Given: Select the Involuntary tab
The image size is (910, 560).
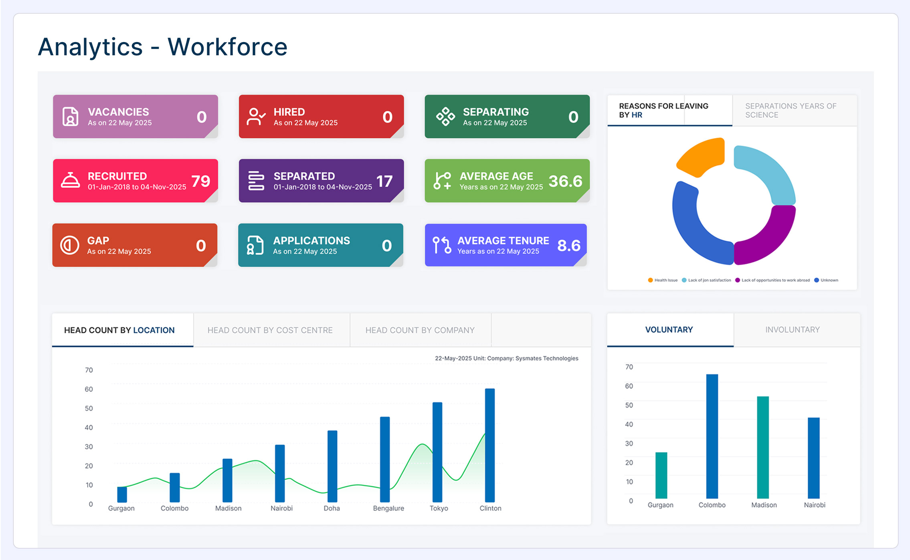Looking at the screenshot, I should pos(792,330).
